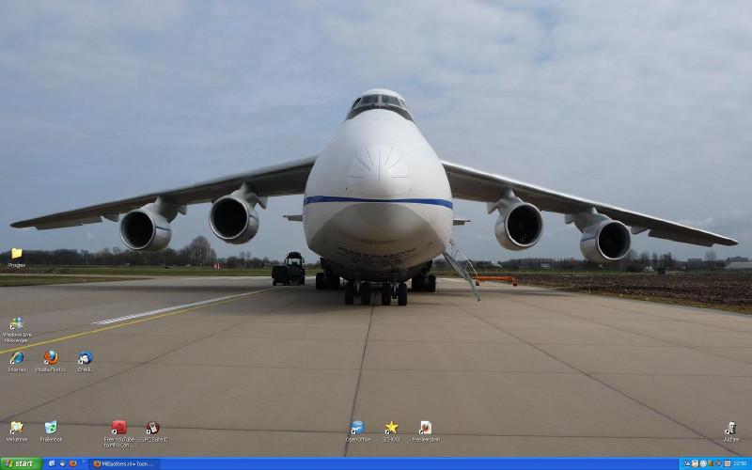
Task: Click the Start button
Action: click(21, 463)
